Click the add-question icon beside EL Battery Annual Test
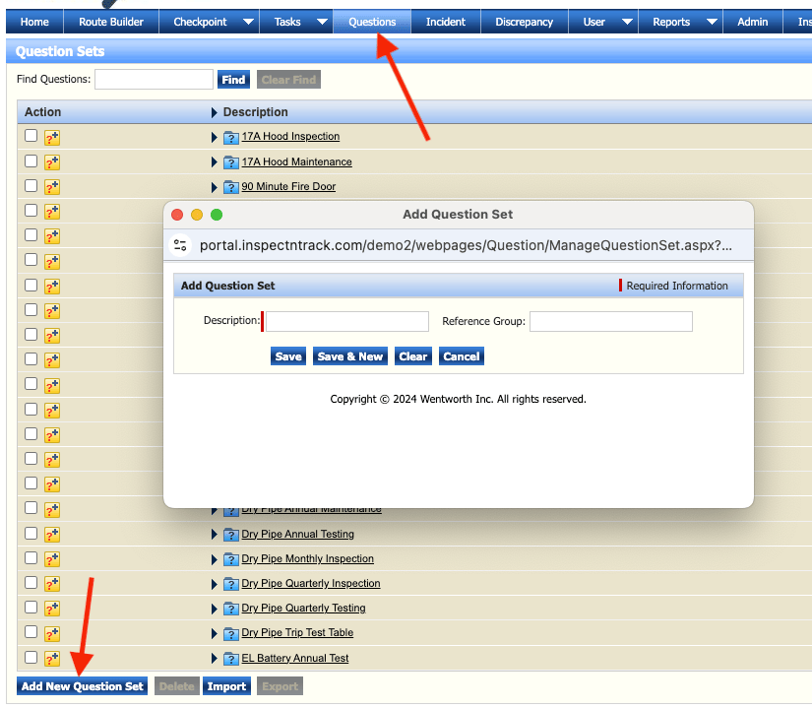The height and width of the screenshot is (708, 812). click(52, 659)
